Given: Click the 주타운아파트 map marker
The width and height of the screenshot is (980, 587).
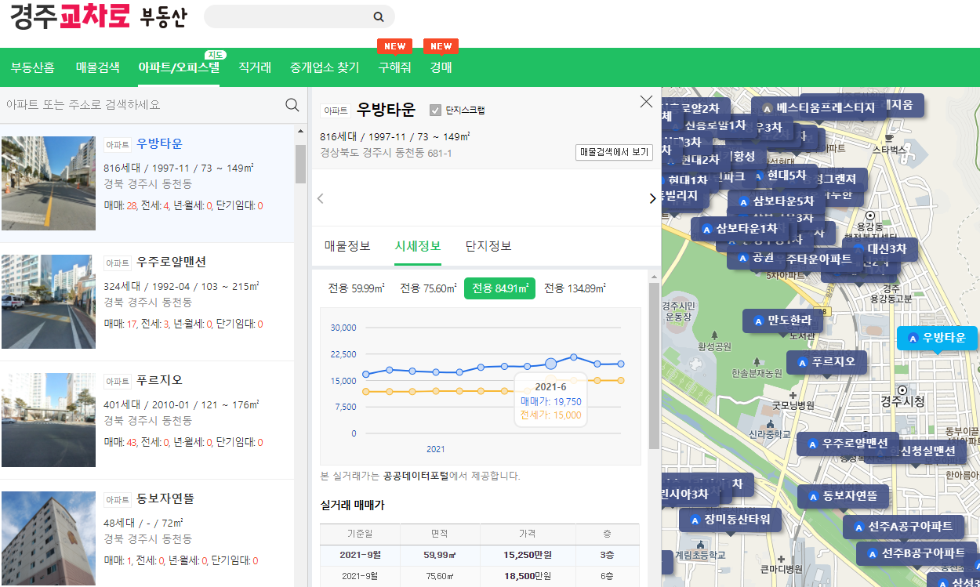Looking at the screenshot, I should tap(817, 259).
